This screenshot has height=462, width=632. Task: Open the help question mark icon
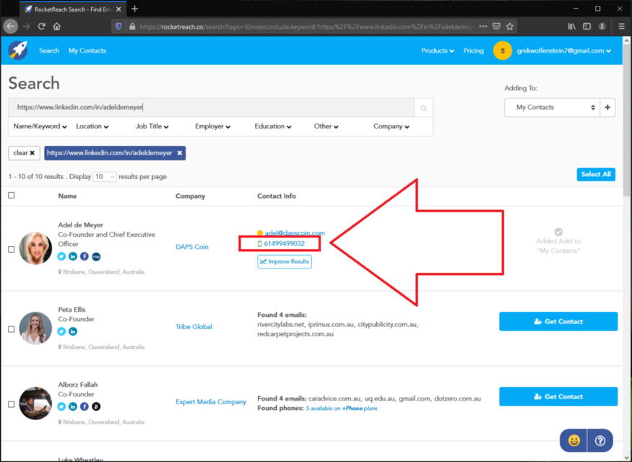coord(600,440)
